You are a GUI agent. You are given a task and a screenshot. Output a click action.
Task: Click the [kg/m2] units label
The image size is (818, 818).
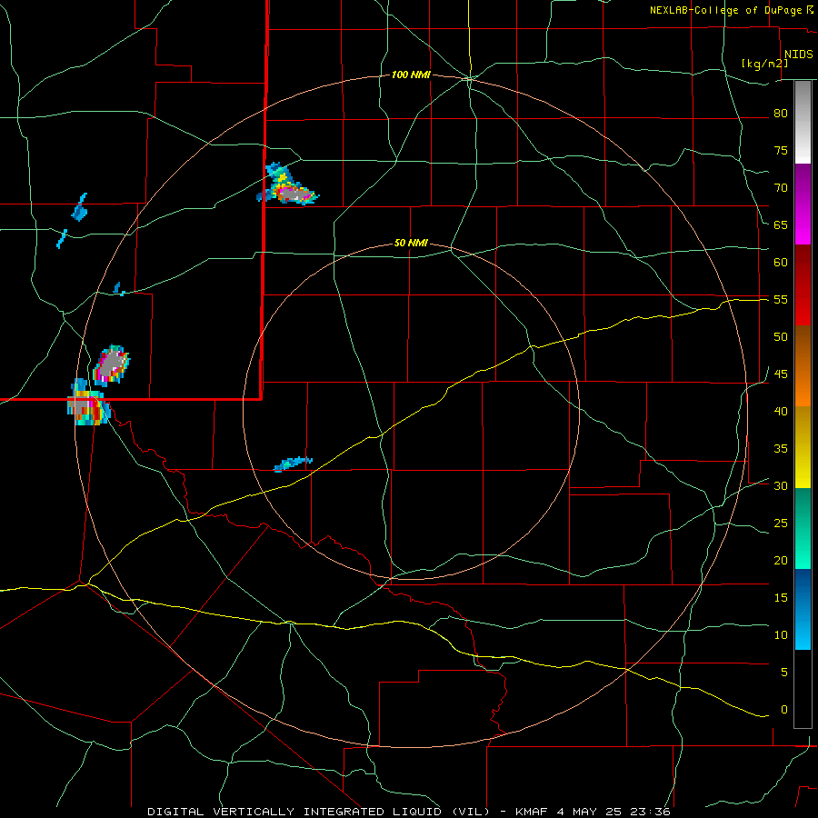pyautogui.click(x=764, y=64)
